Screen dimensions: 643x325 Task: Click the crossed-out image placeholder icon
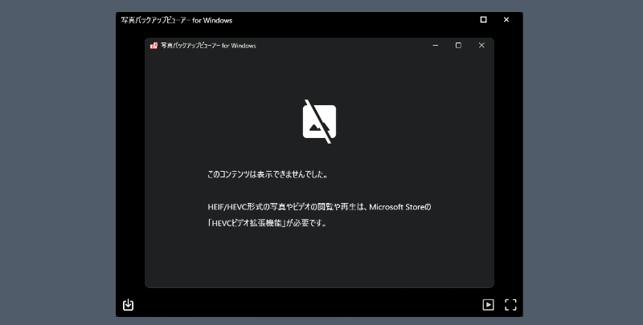click(319, 121)
